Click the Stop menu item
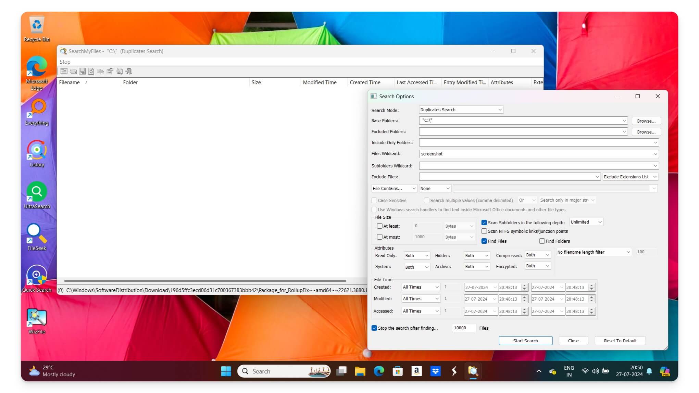This screenshot has height=393, width=699. click(x=65, y=62)
